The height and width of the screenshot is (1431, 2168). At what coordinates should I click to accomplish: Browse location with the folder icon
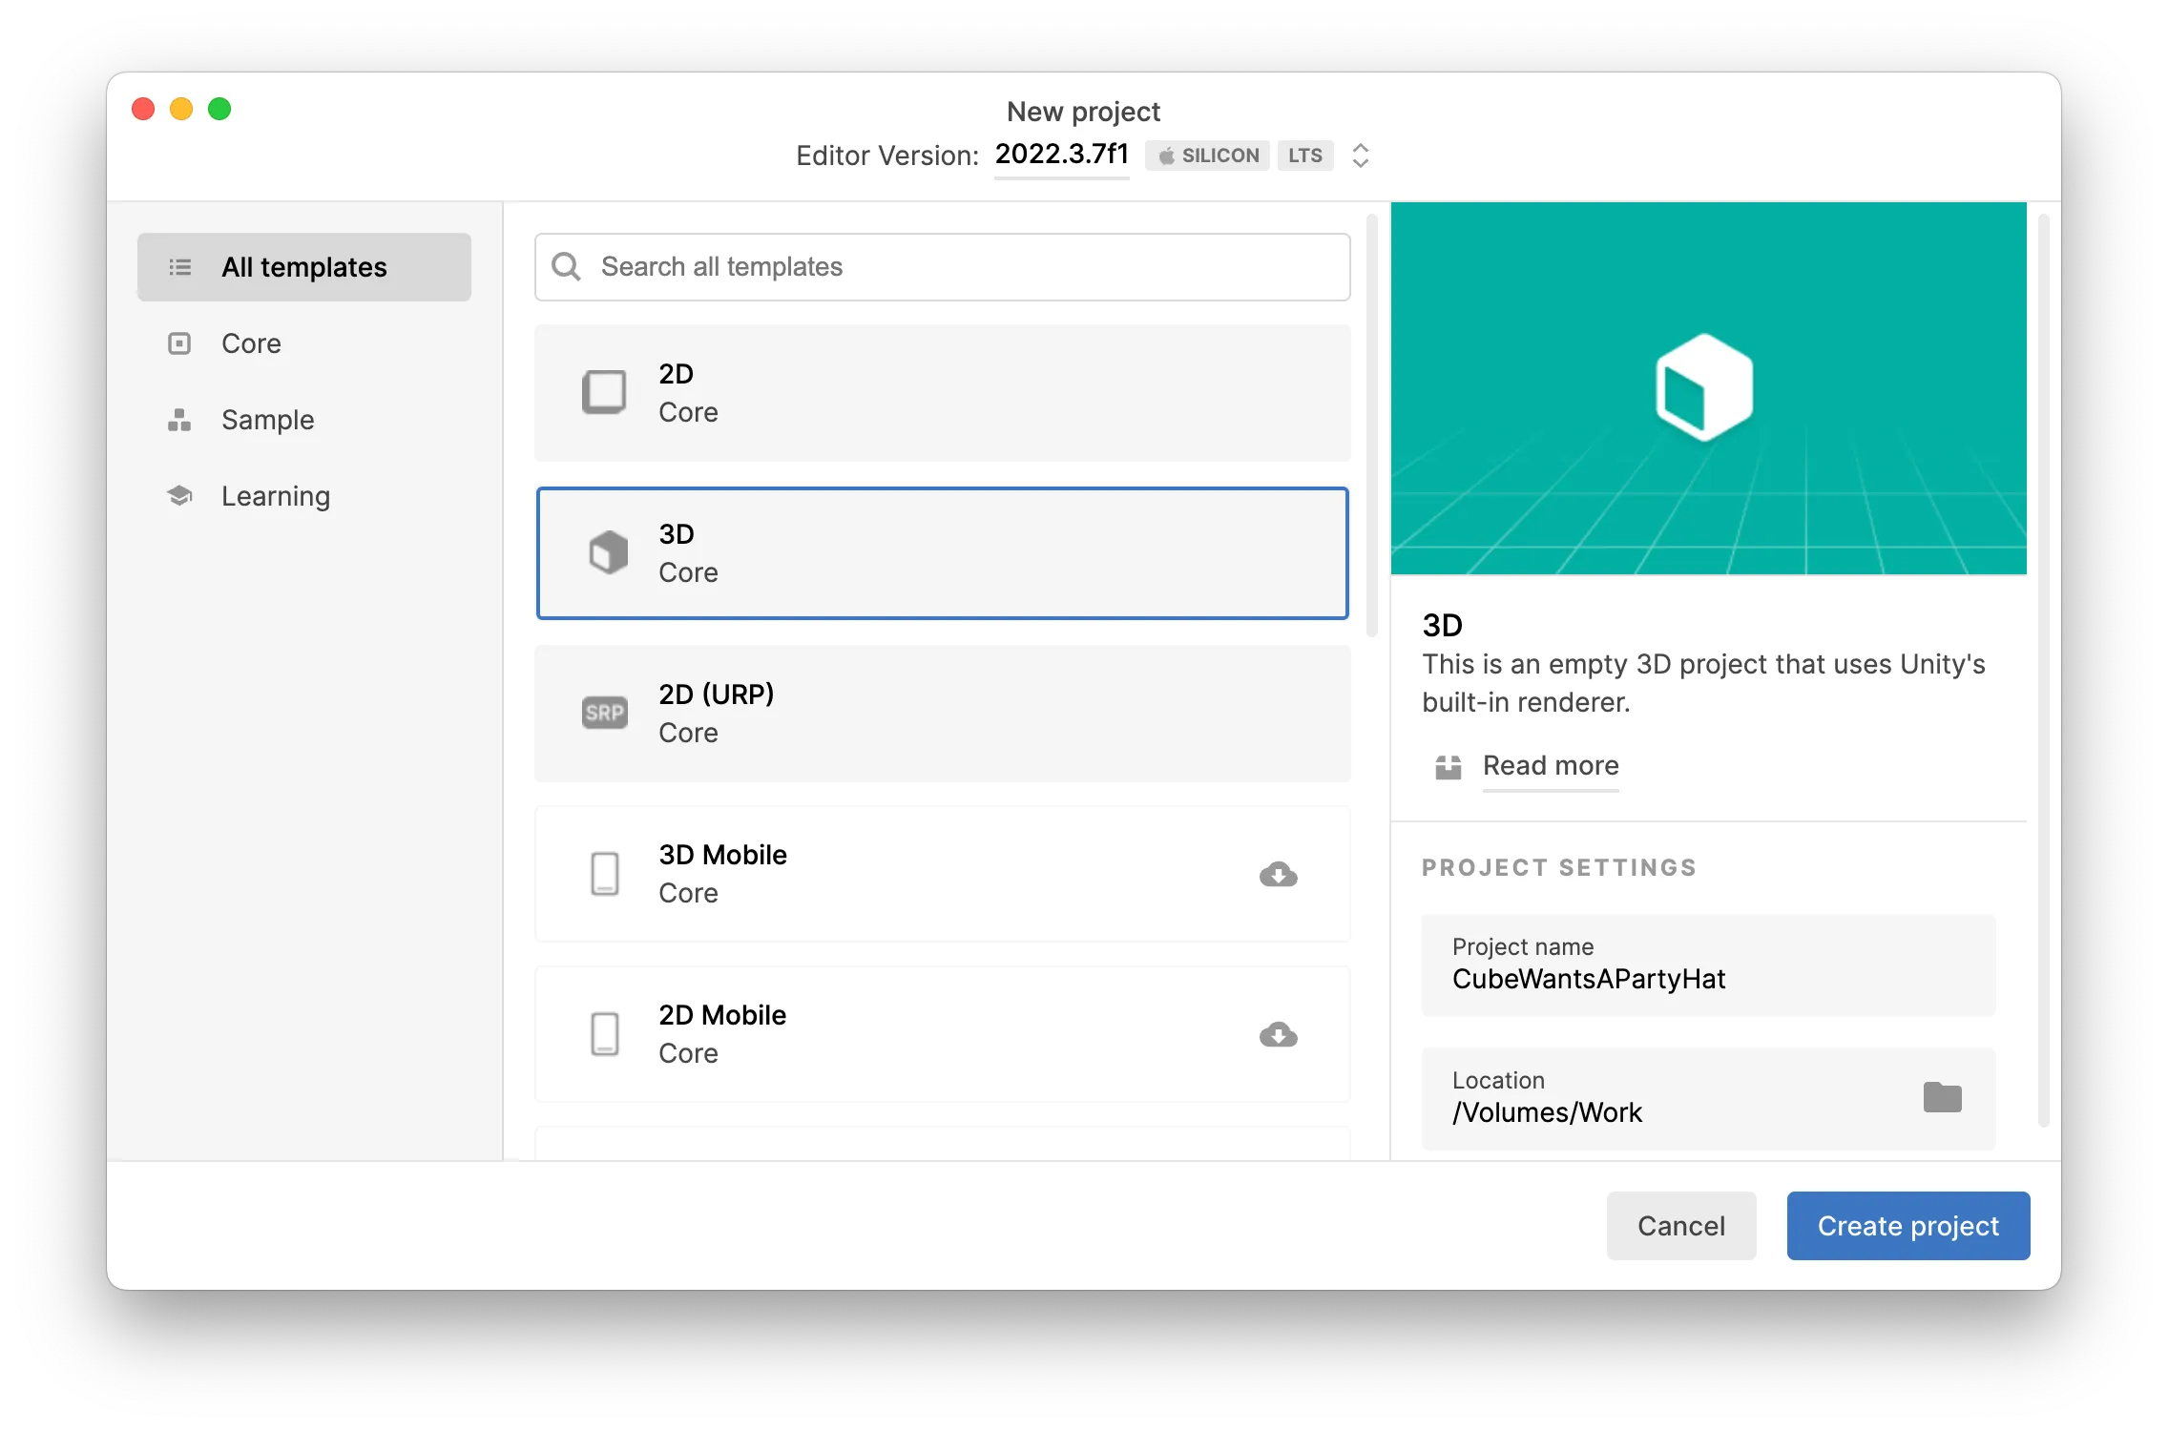click(1942, 1098)
